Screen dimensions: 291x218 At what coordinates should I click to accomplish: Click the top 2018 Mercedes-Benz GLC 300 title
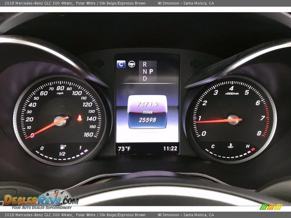click(x=38, y=3)
